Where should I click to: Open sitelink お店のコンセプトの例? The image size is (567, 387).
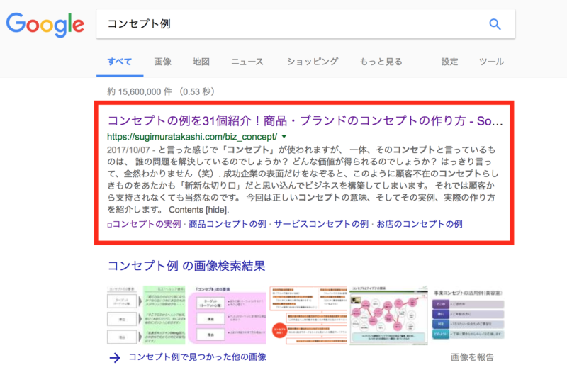(420, 224)
